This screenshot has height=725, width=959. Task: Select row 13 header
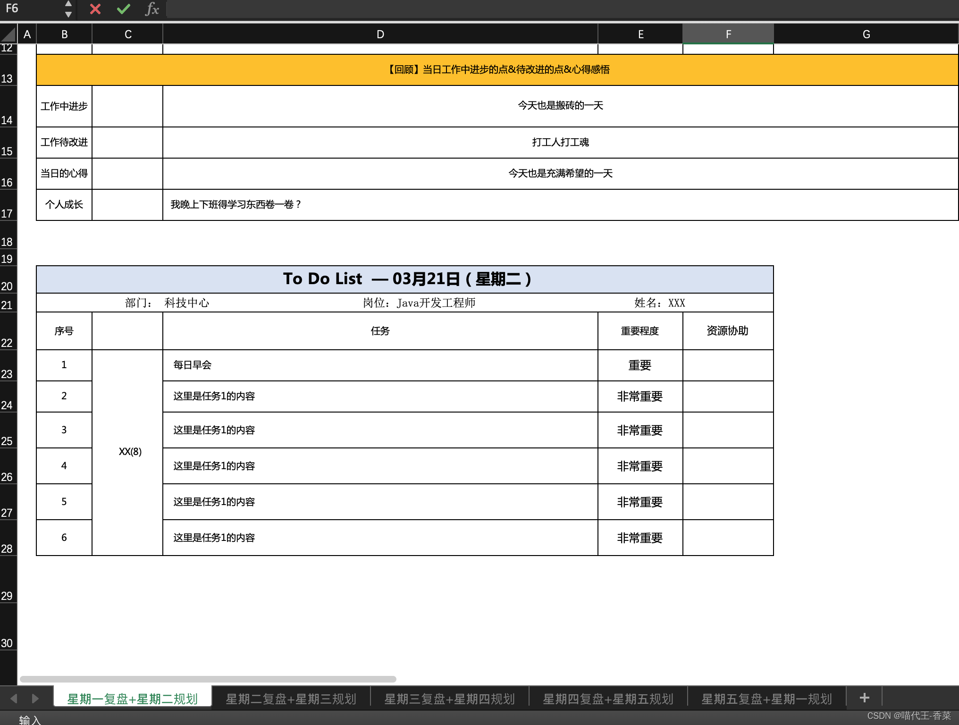point(8,70)
